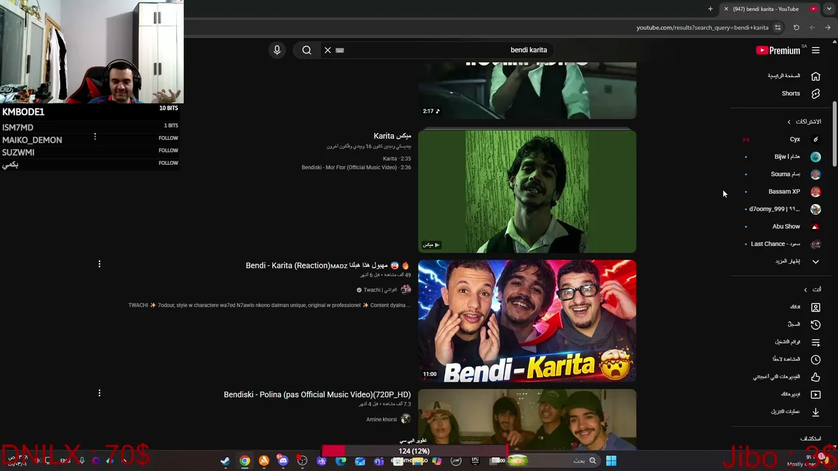Viewport: 838px width, 471px height.
Task: Open the YouTube Home page icon
Action: click(816, 76)
